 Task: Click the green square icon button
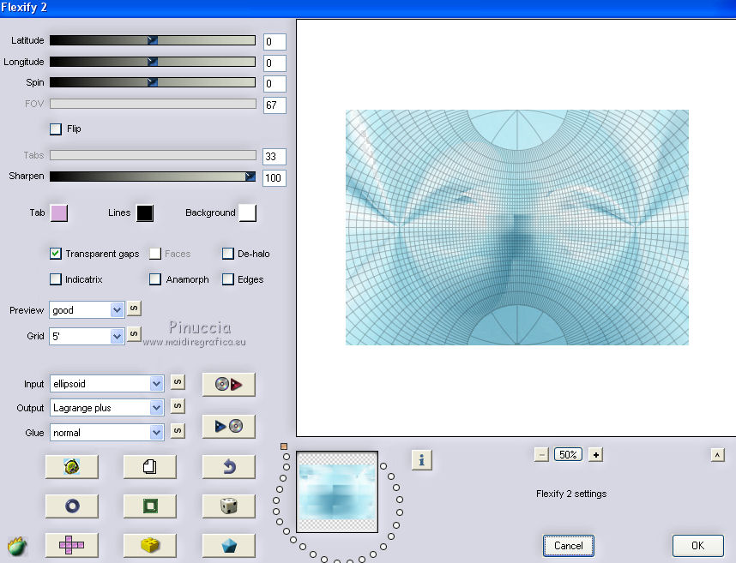click(150, 506)
